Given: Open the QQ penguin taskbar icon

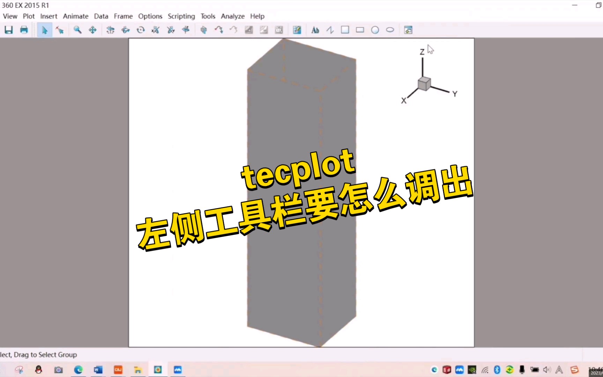Looking at the screenshot, I should (38, 370).
